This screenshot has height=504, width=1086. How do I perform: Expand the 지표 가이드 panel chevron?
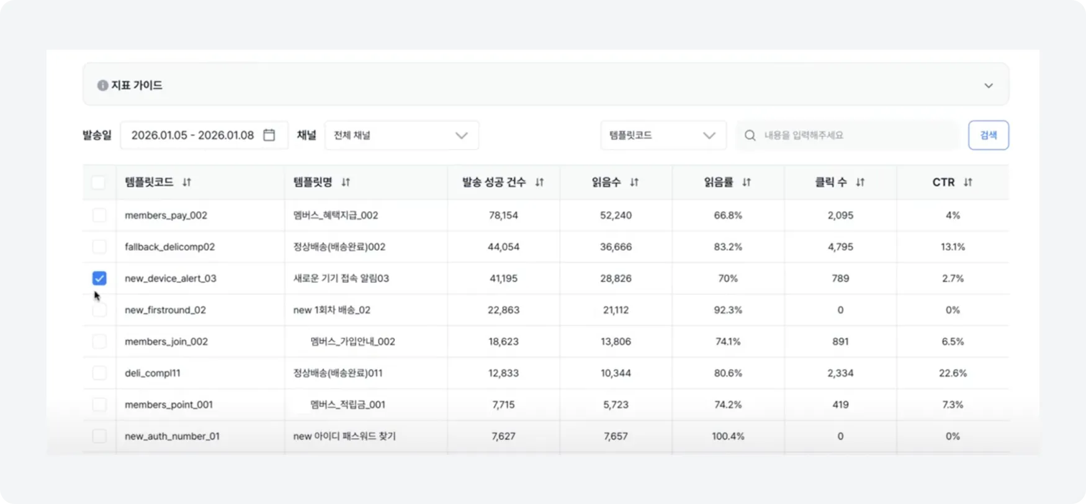coord(989,86)
